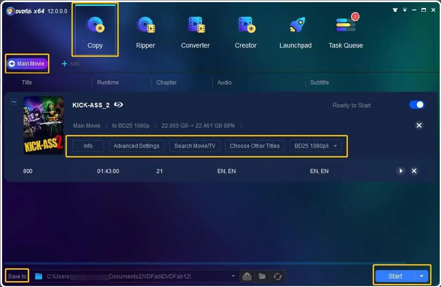Remove the KICK-ASS_2 task with the X
The height and width of the screenshot is (287, 441).
point(419,125)
